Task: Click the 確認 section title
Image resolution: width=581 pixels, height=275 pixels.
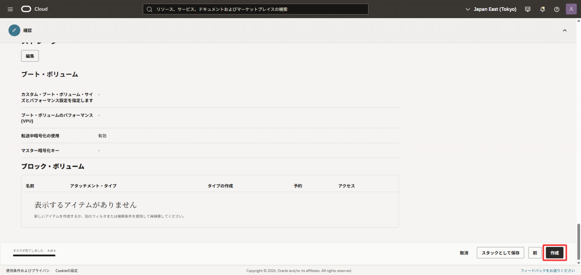Action: [x=28, y=30]
